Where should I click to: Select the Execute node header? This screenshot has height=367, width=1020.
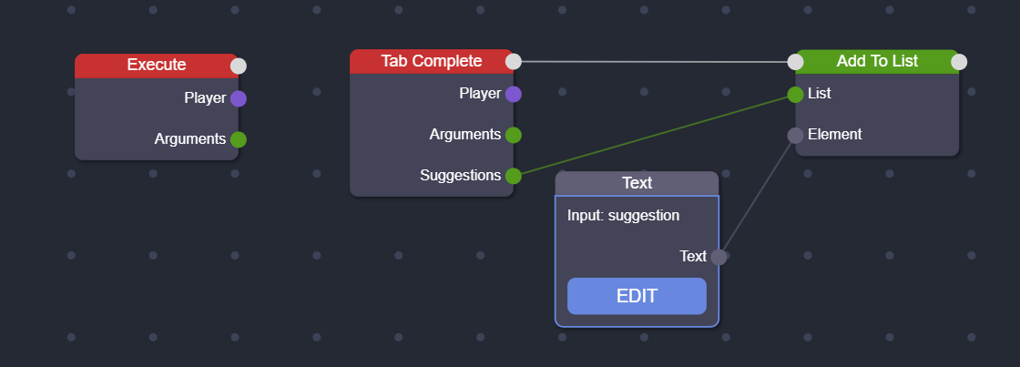point(156,66)
